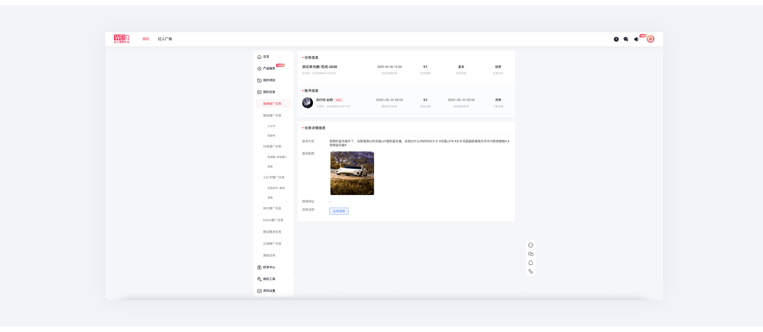Click the 主体资质 button

tap(339, 211)
